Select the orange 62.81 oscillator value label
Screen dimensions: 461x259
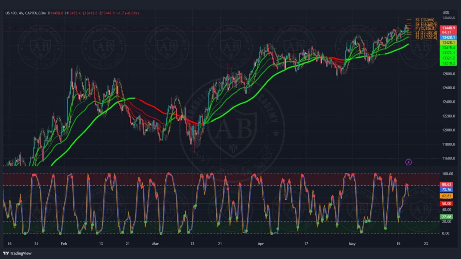(446, 196)
